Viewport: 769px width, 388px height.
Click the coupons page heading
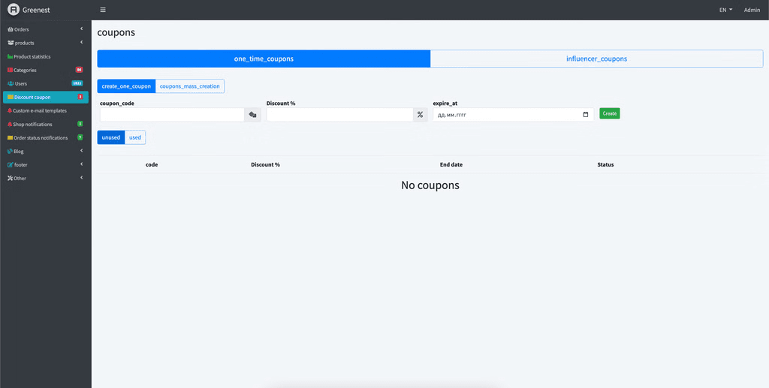116,33
